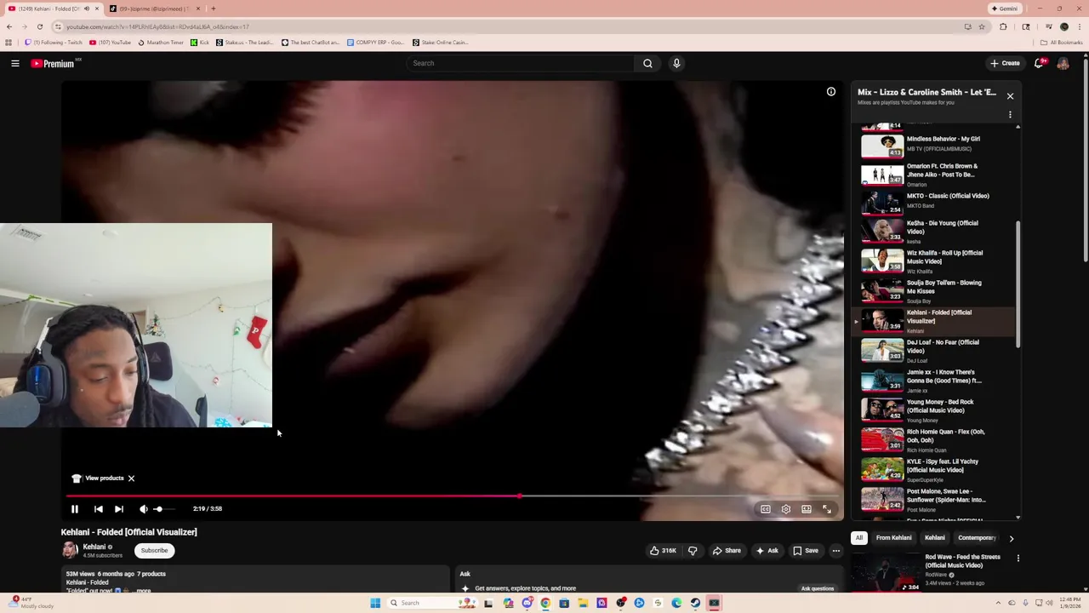Reload the page

click(39, 26)
